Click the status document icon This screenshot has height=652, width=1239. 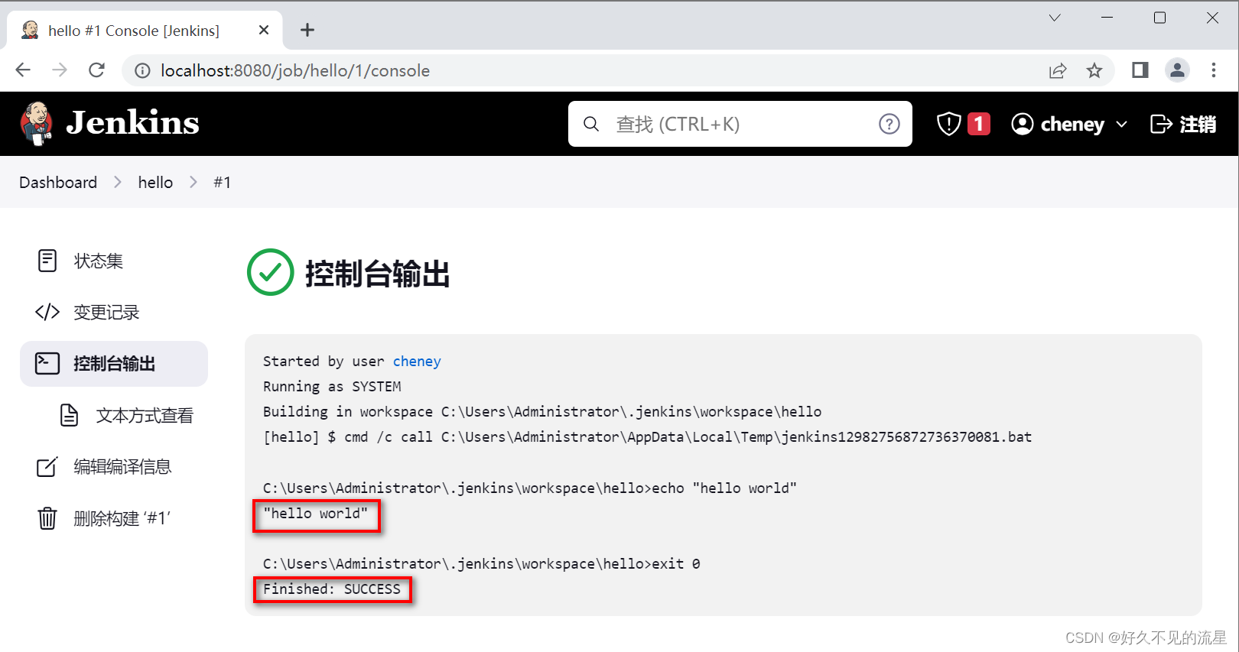(x=47, y=261)
